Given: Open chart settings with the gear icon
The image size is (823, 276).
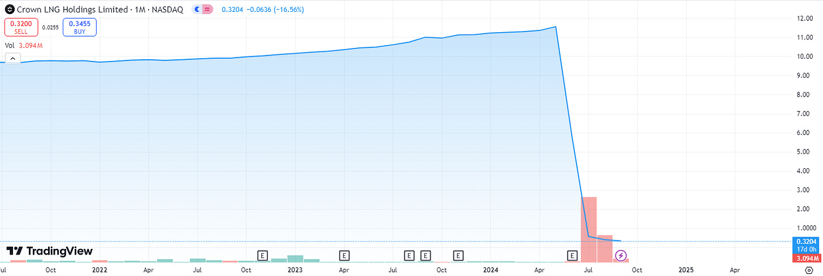Looking at the screenshot, I should 808,270.
